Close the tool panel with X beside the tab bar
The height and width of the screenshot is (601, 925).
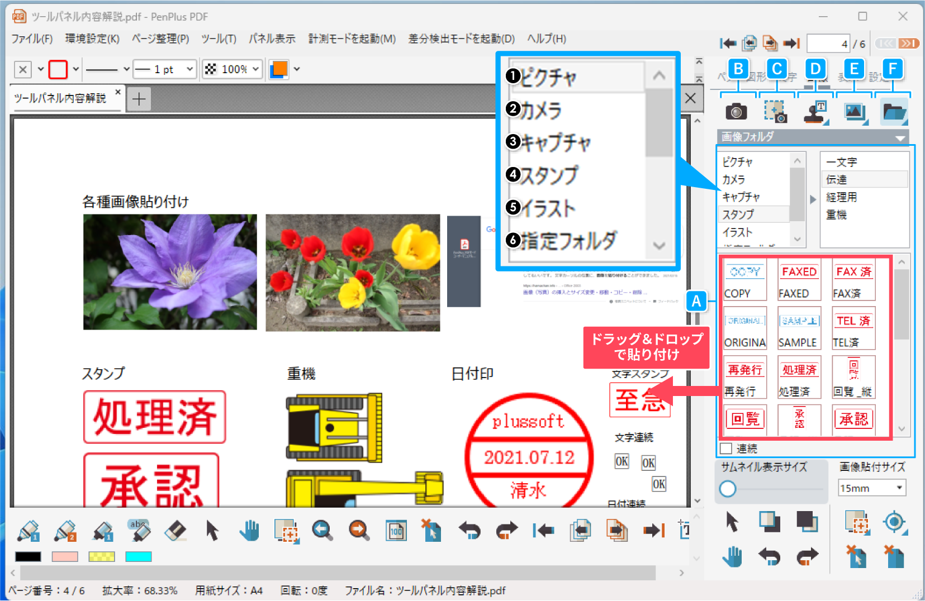(x=690, y=98)
